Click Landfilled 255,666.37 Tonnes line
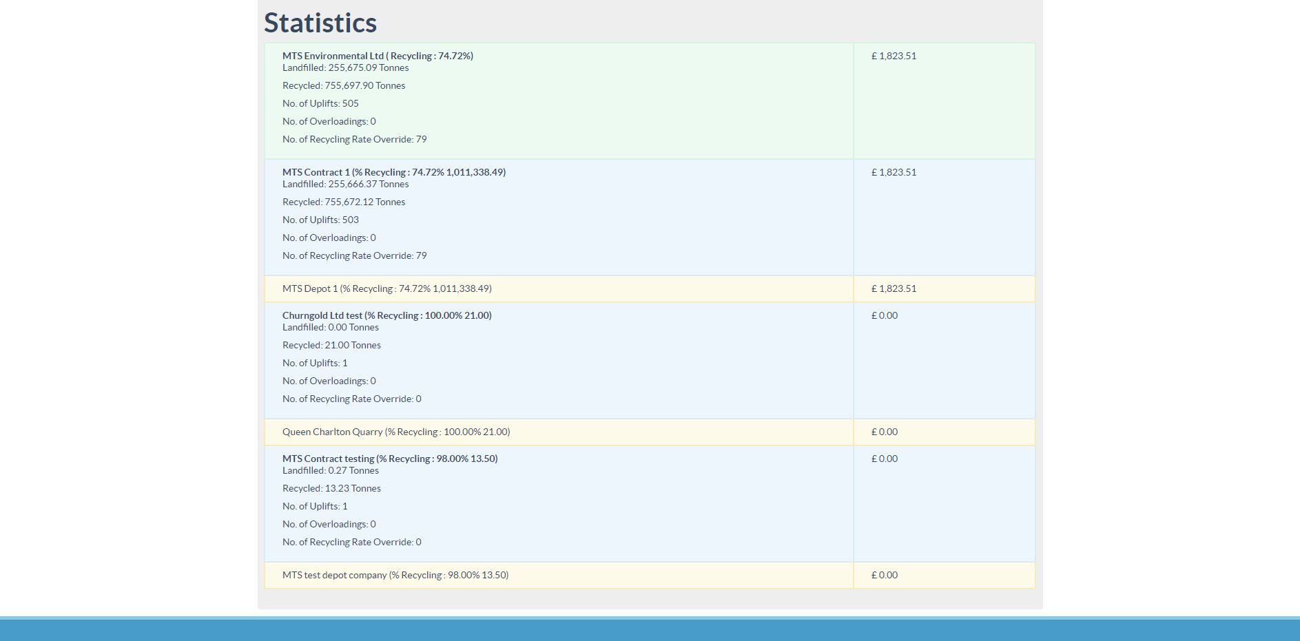Viewport: 1300px width, 641px height. 345,184
